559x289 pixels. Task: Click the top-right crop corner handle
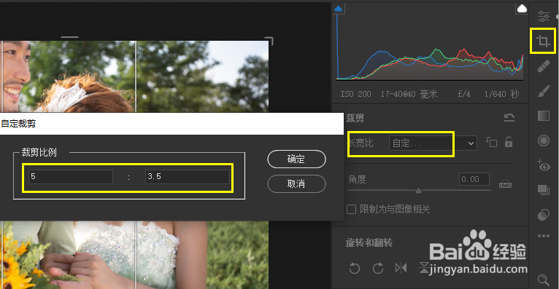[x=269, y=41]
